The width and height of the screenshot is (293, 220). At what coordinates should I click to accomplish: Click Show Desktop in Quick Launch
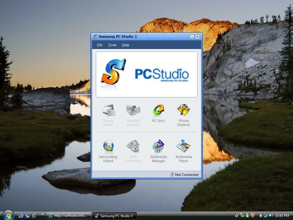[21, 216]
